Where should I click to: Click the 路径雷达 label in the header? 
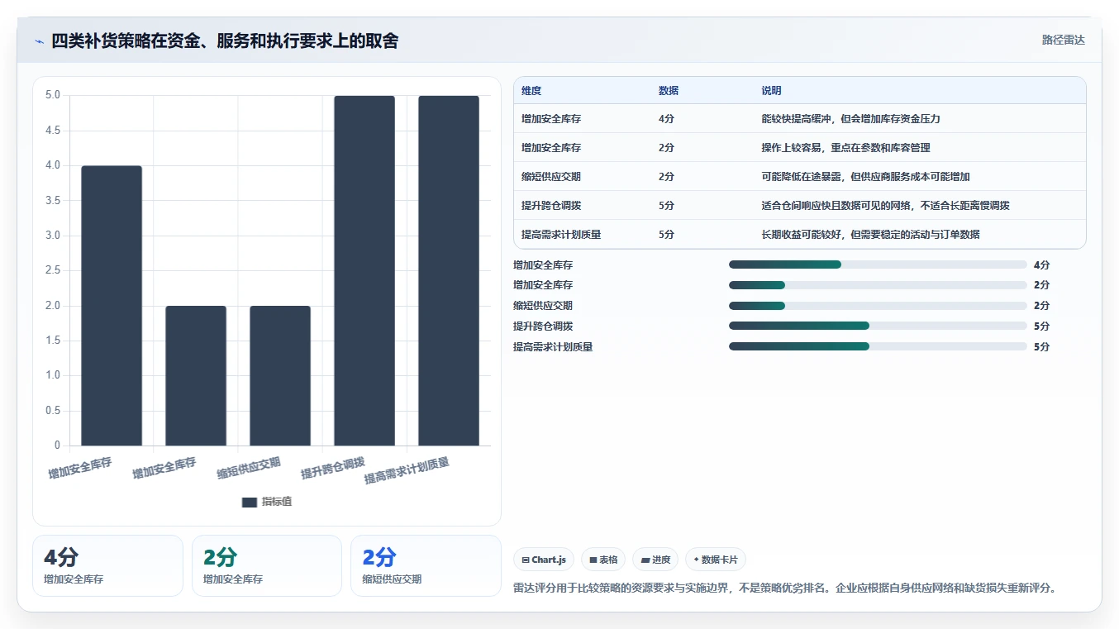point(1063,40)
